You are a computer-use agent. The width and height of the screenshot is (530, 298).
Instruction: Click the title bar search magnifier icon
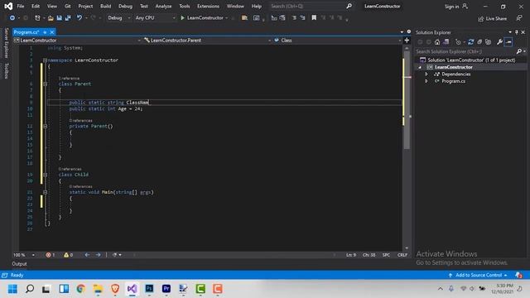349,6
